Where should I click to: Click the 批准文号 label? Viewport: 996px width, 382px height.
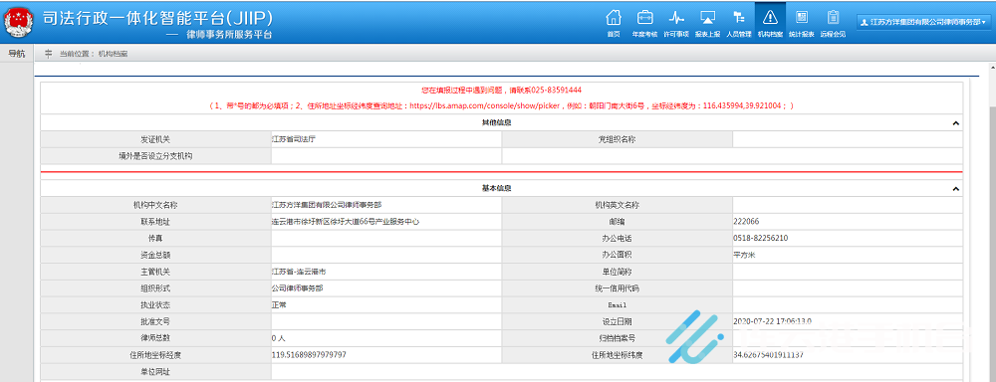pos(155,320)
